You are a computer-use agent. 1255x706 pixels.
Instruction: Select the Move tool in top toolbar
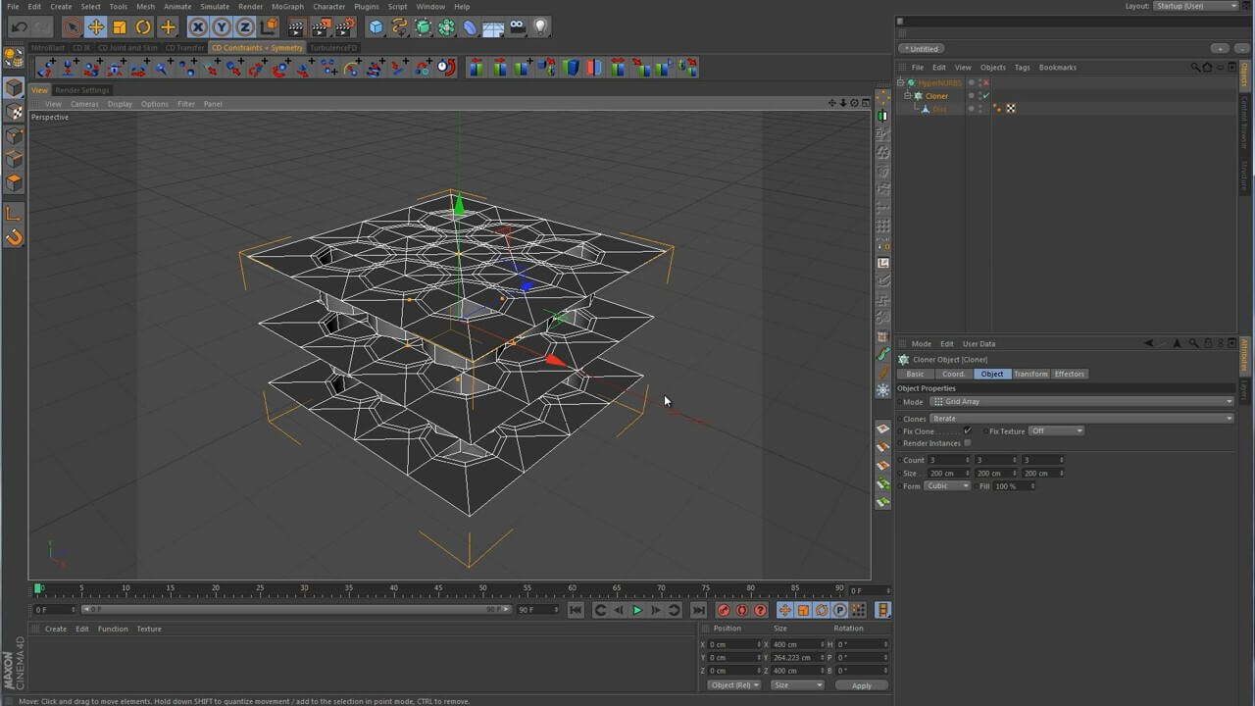95,27
